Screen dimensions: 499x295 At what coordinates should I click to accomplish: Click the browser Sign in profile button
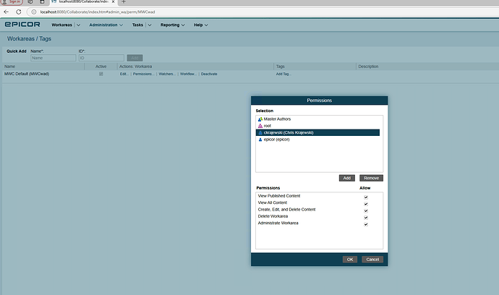[x=12, y=2]
